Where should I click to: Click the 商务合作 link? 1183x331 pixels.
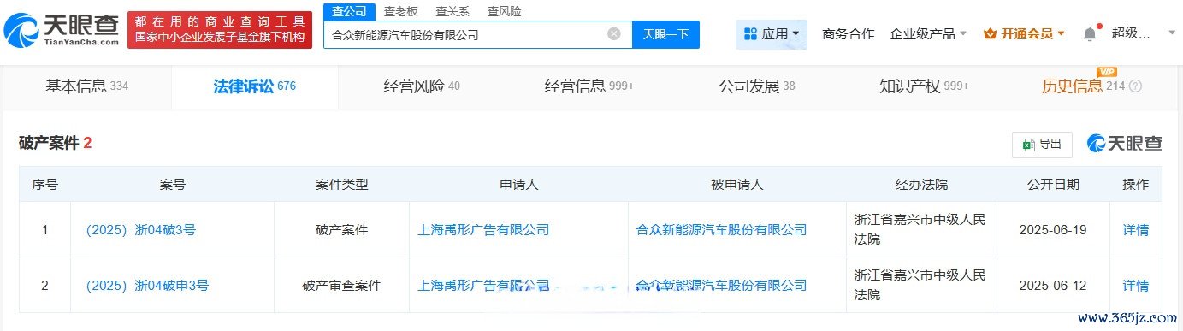point(848,34)
